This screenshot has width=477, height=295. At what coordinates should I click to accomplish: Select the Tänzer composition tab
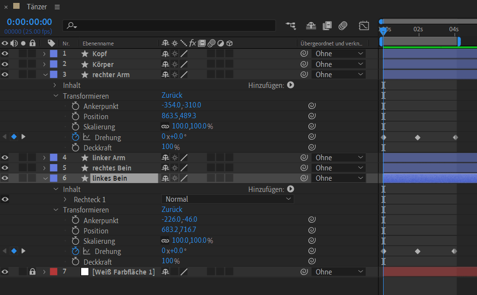pos(37,7)
